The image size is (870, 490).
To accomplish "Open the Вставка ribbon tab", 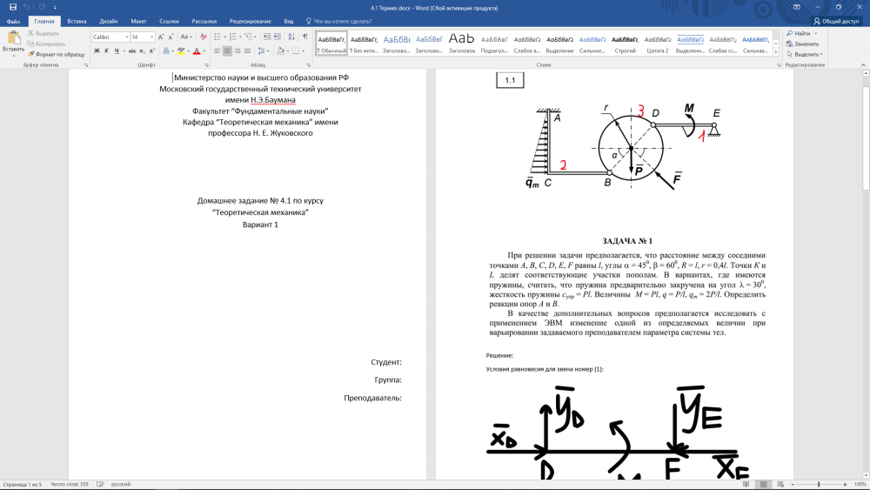I will tap(77, 20).
